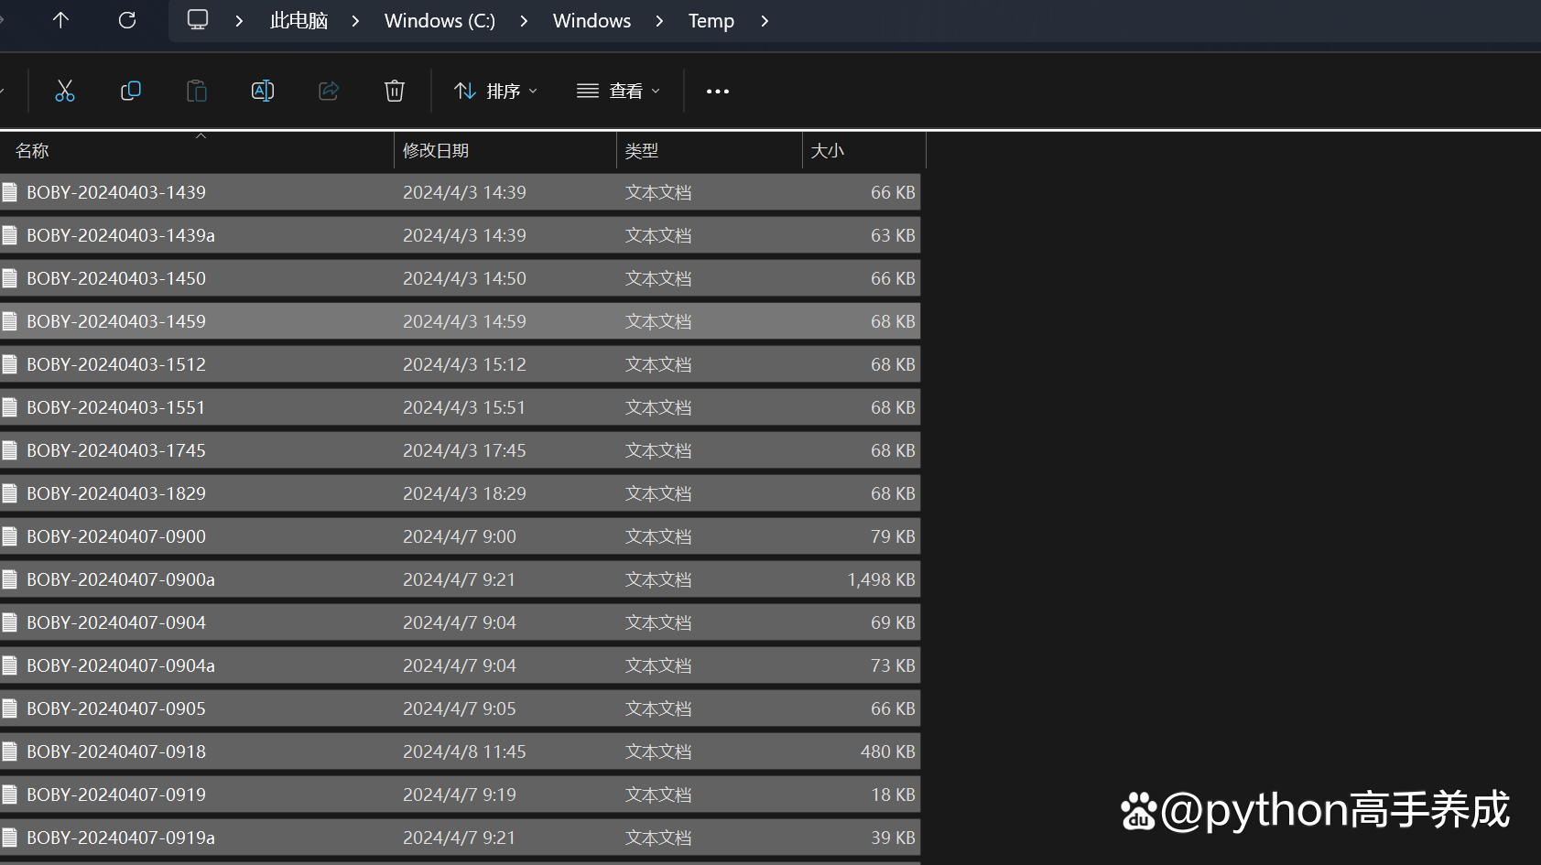Select file BOBY-20240407-0904a
1541x865 pixels.
(x=460, y=665)
